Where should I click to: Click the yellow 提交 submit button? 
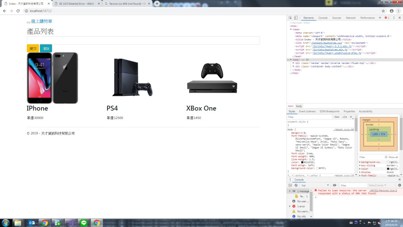click(x=33, y=48)
